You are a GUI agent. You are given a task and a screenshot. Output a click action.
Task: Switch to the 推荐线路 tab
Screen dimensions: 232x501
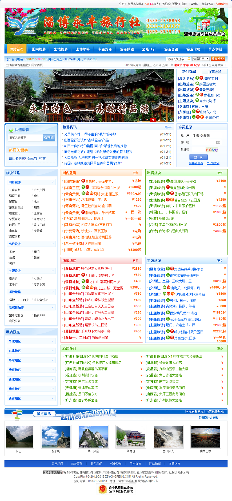215,72
